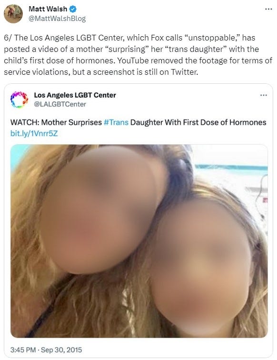277x360 pixels.
Task: Click the main tweet text starting with 6/
Action: [x=138, y=55]
